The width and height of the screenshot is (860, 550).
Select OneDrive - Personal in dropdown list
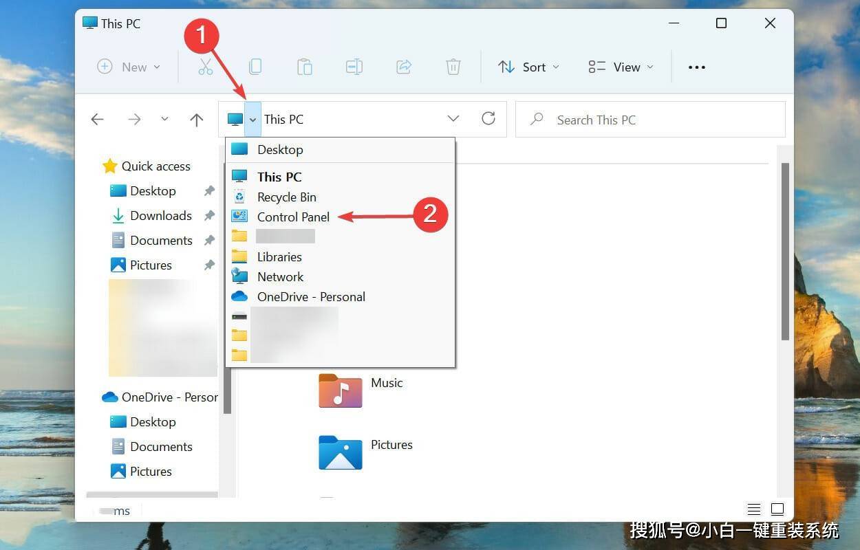tap(341, 297)
